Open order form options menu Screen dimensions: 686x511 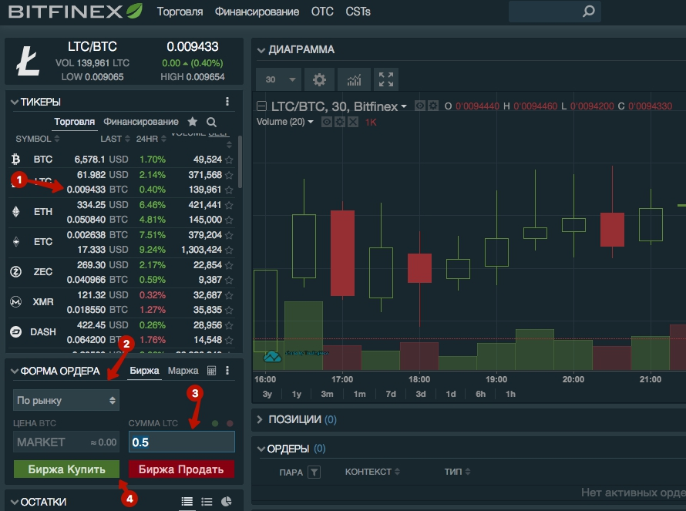(x=227, y=371)
